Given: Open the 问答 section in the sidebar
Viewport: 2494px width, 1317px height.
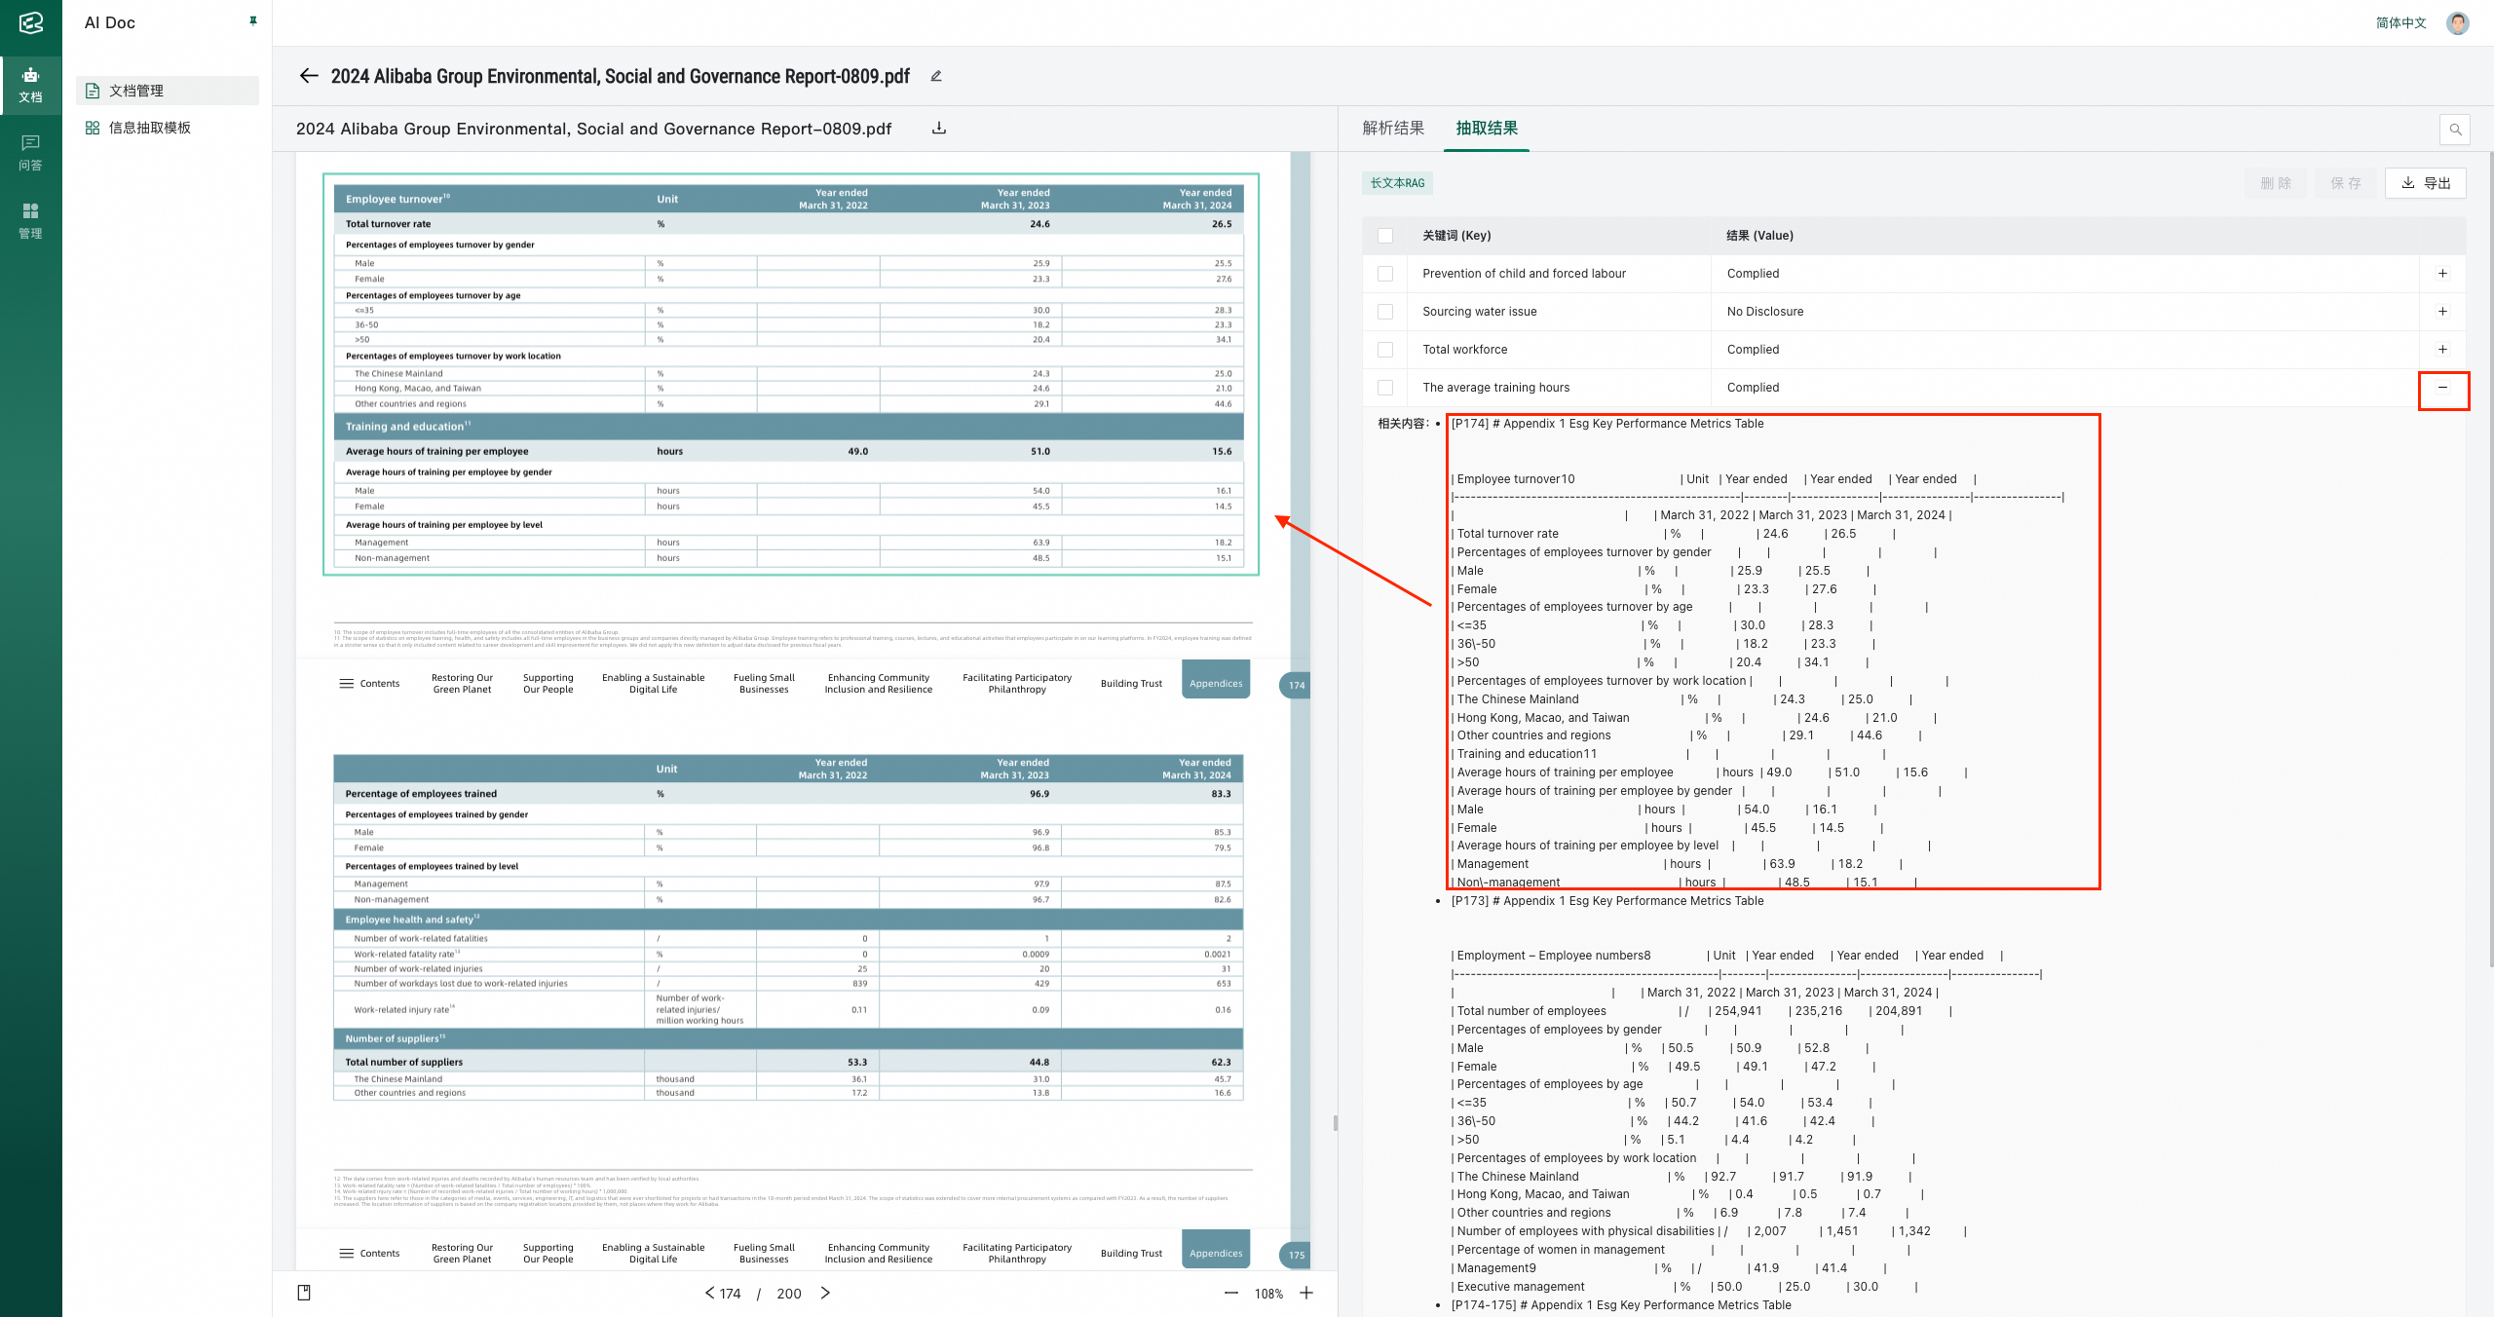Looking at the screenshot, I should click(30, 153).
